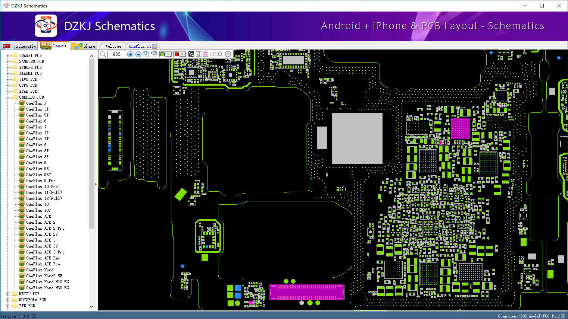Screen dimensions: 568x319
Task: Click the Version:1.0.0.55 status text
Action: click(18, 316)
